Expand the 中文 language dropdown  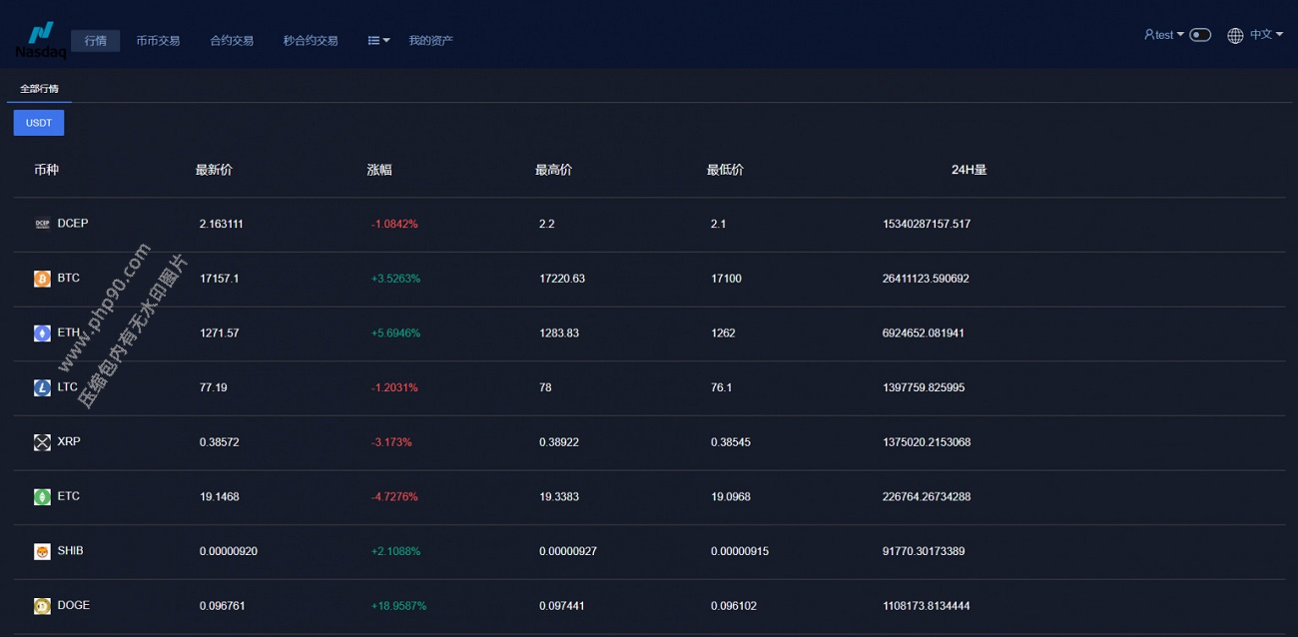[1255, 35]
